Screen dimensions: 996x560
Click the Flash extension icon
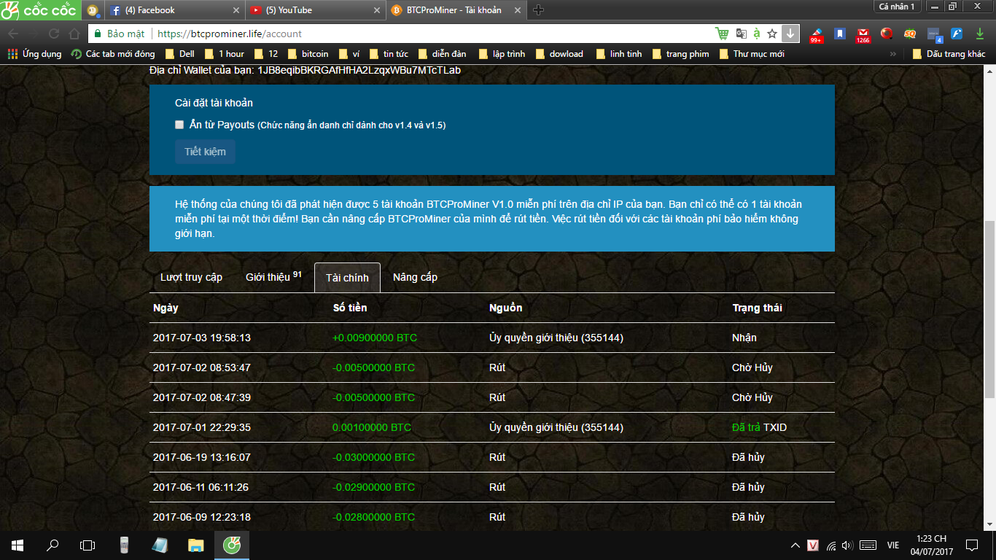tap(957, 34)
